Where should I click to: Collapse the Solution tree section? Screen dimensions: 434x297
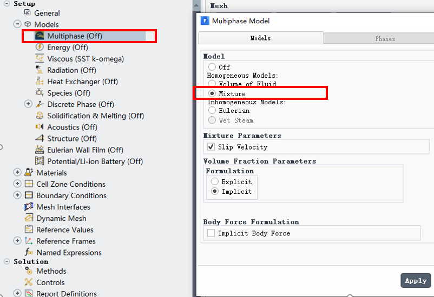(x=7, y=261)
